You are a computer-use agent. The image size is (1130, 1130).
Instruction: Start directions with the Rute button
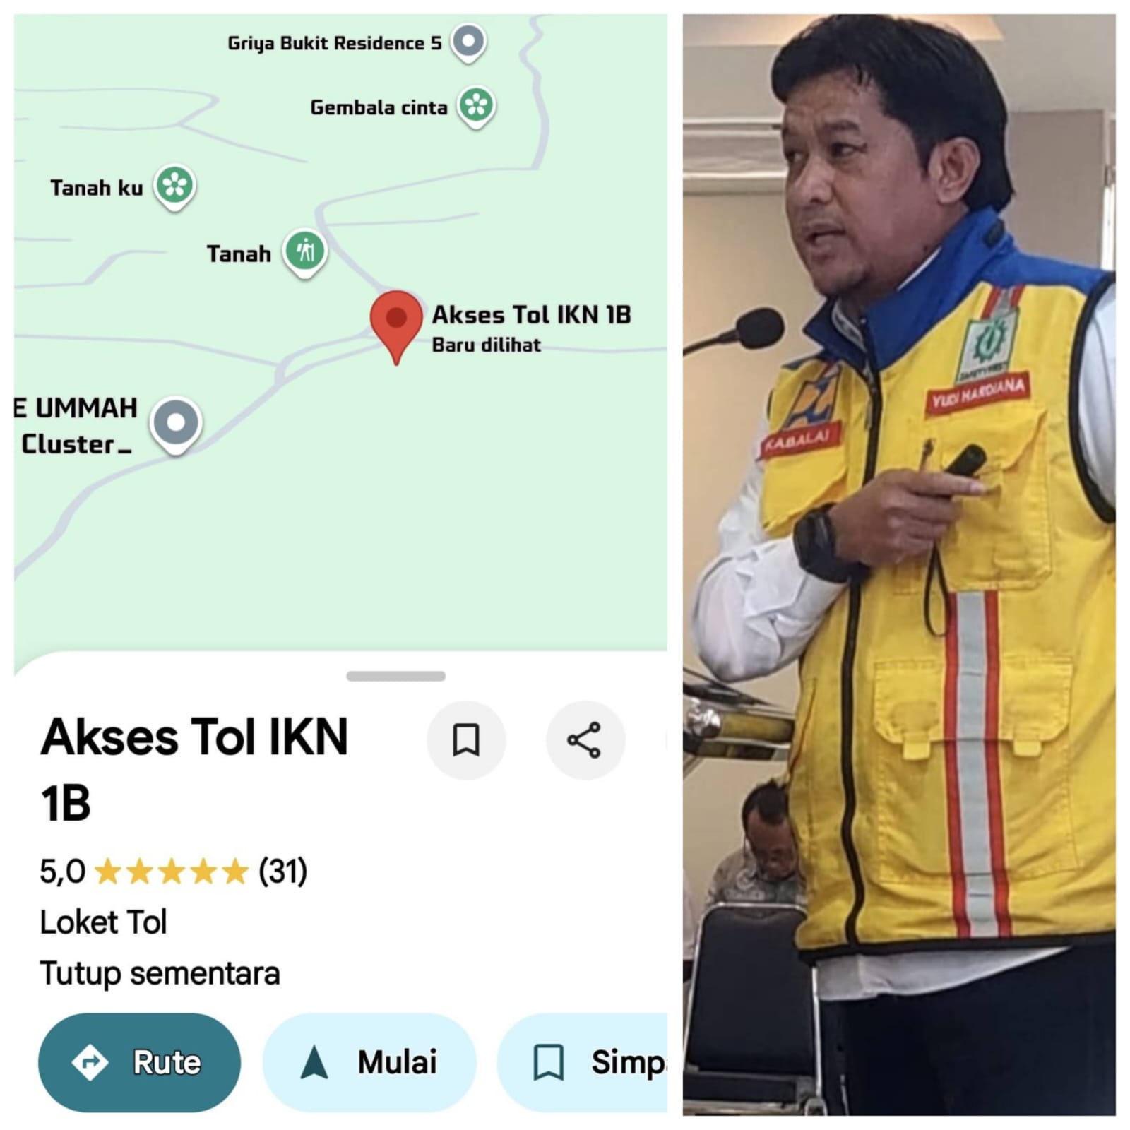139,1062
